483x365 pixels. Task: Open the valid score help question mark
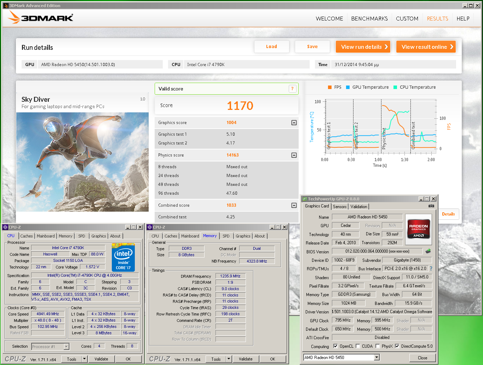pyautogui.click(x=292, y=89)
